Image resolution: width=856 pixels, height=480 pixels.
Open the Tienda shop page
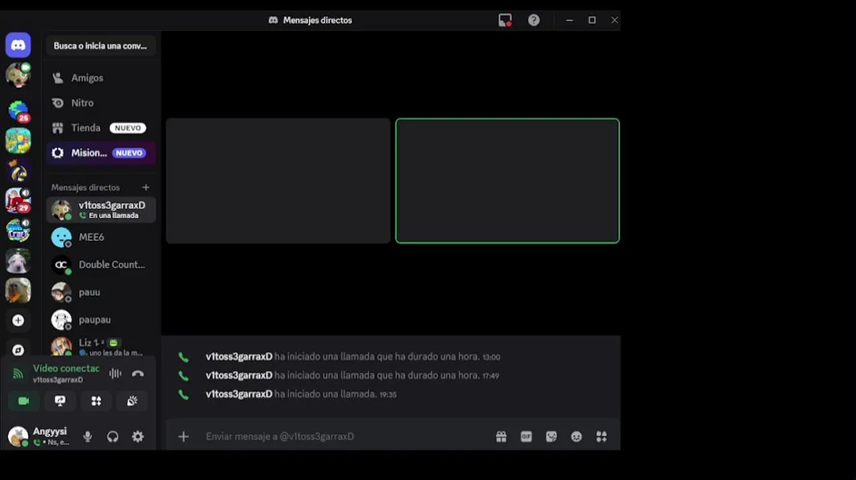pos(101,128)
